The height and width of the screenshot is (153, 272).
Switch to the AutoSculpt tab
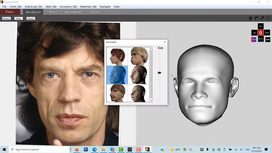tap(33, 12)
